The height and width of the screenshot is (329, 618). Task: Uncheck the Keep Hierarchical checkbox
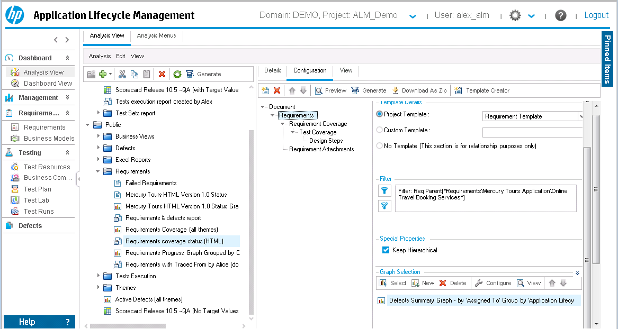pos(386,250)
